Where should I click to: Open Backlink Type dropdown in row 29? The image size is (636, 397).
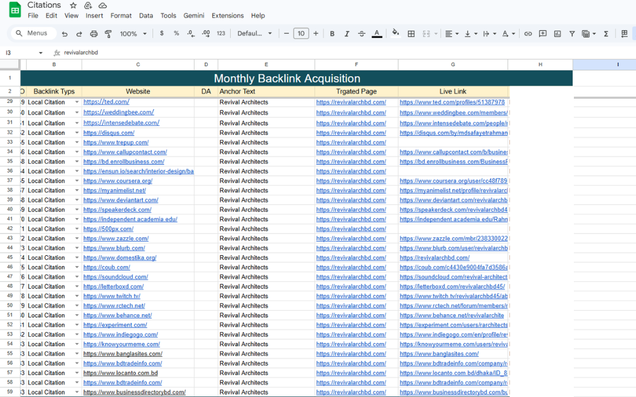pos(77,102)
